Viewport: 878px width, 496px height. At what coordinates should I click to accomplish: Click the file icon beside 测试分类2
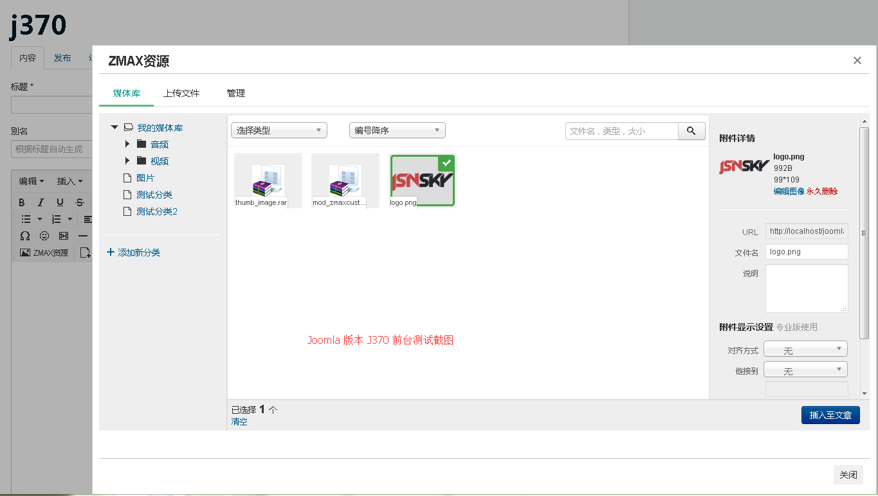[127, 211]
